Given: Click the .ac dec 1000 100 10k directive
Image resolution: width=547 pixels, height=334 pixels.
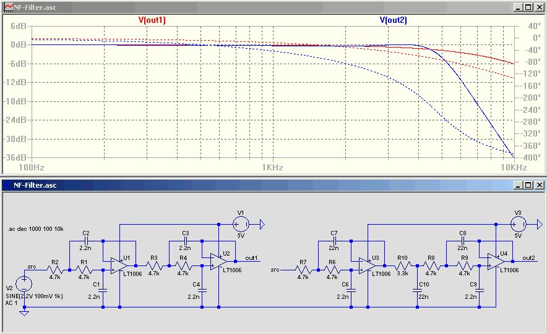Looking at the screenshot, I should [35, 229].
